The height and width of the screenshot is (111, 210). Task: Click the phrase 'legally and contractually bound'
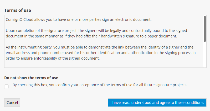(133, 31)
